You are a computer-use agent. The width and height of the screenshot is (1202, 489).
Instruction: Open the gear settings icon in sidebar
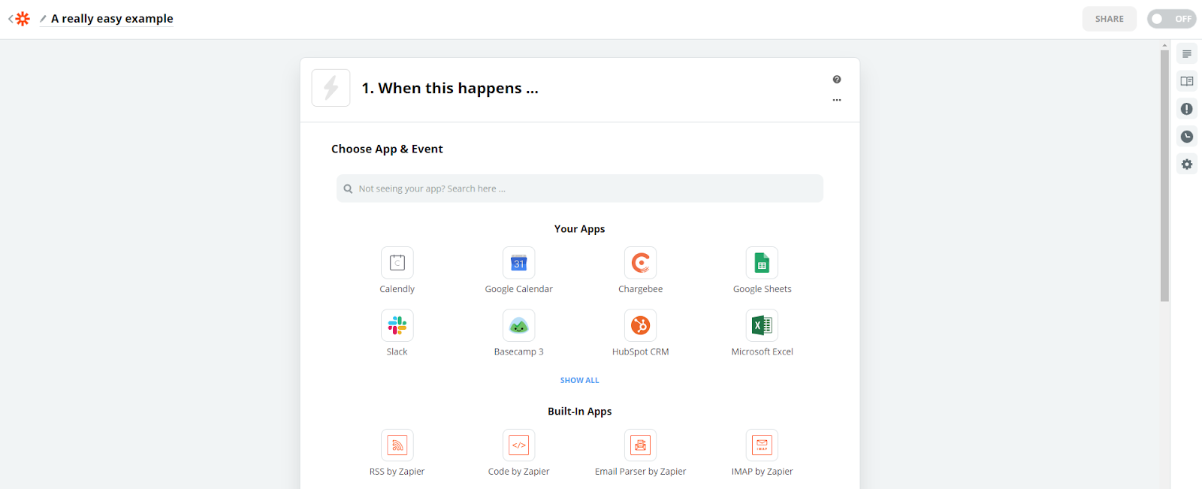point(1187,165)
